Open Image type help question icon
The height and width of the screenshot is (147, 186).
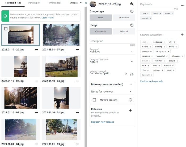click(132, 11)
